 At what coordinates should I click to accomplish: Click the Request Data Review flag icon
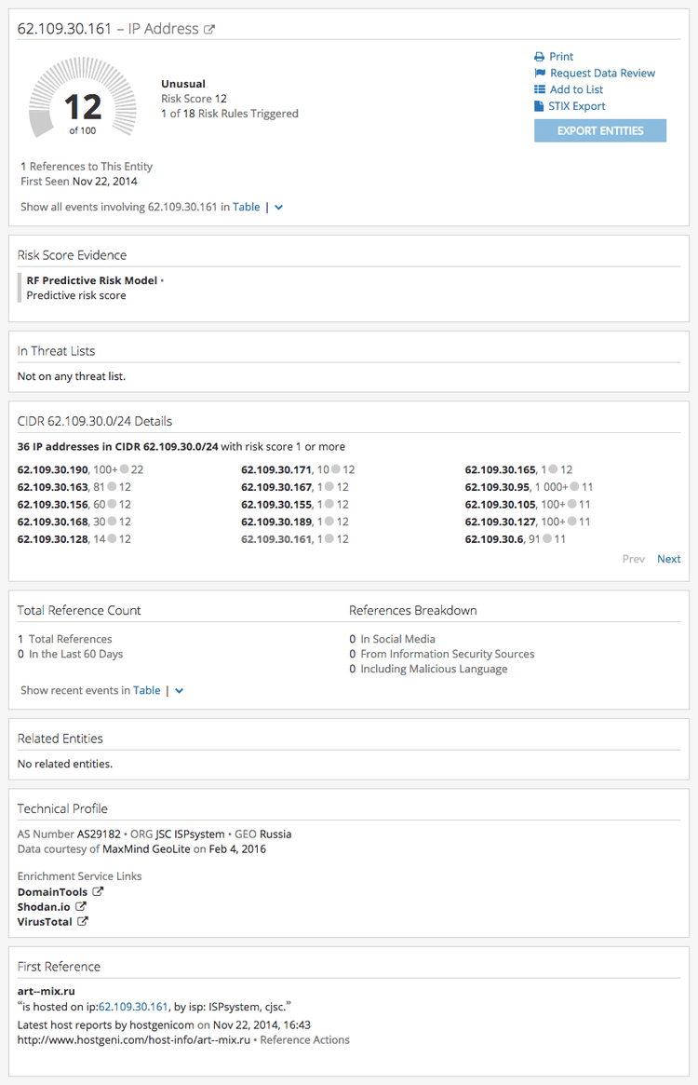point(540,74)
